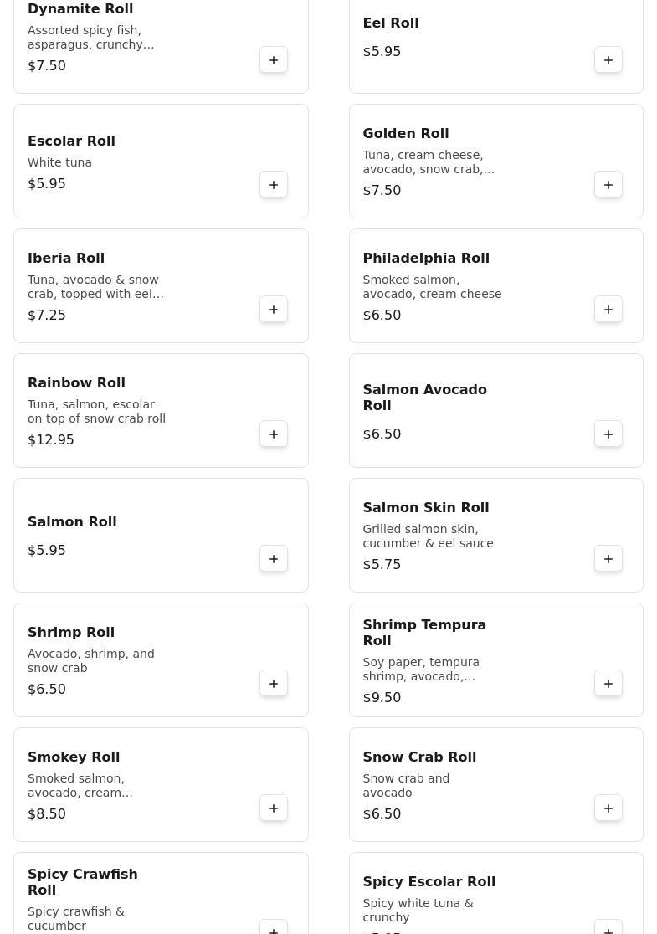Open Rainbow Roll item details

[x=76, y=383]
